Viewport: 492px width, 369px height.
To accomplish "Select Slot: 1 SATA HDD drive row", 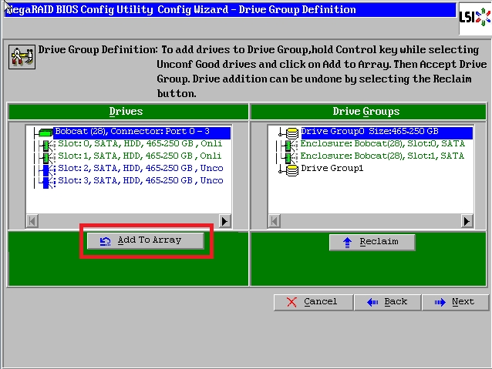I will 140,156.
